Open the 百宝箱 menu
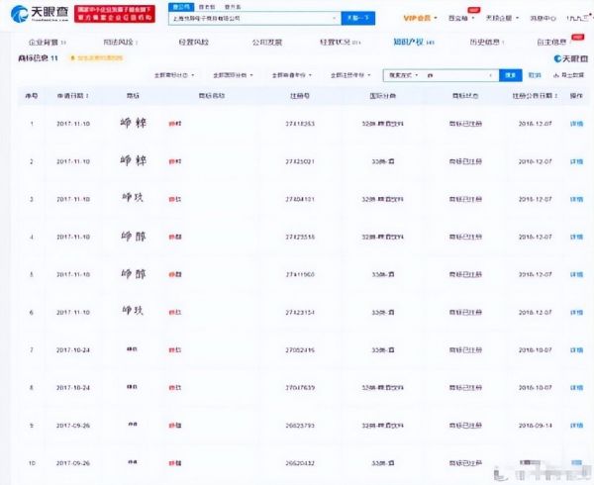The width and height of the screenshot is (594, 485). pyautogui.click(x=461, y=18)
